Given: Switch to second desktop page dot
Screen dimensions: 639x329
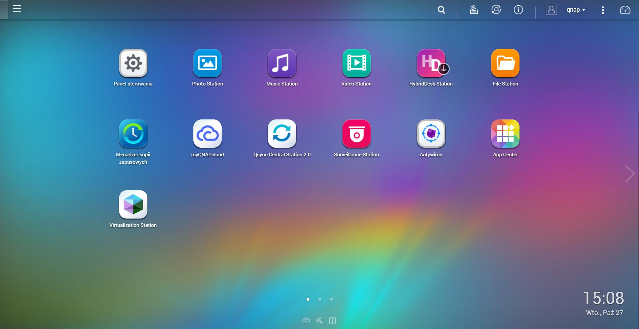Looking at the screenshot, I should coord(319,299).
